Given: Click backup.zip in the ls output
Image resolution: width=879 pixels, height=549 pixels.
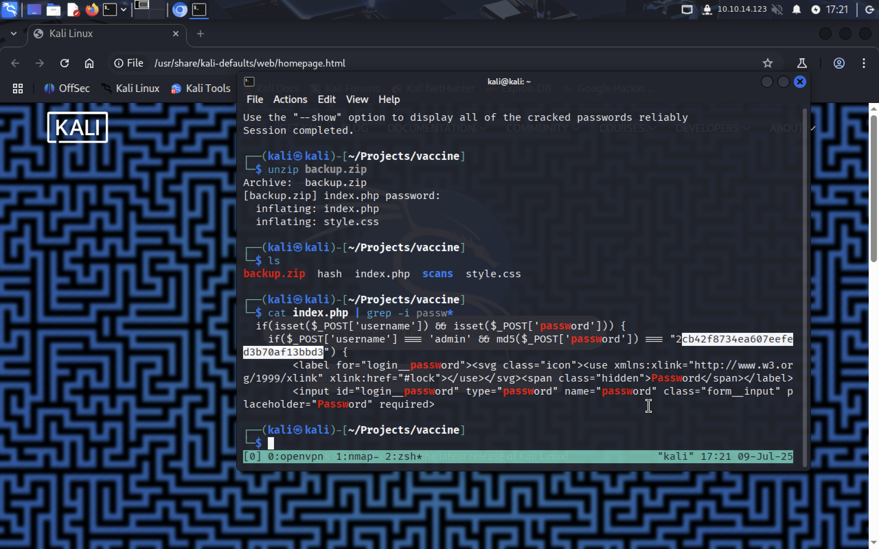Looking at the screenshot, I should pos(274,273).
